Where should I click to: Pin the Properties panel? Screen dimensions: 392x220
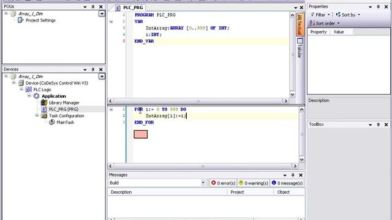(379, 7)
